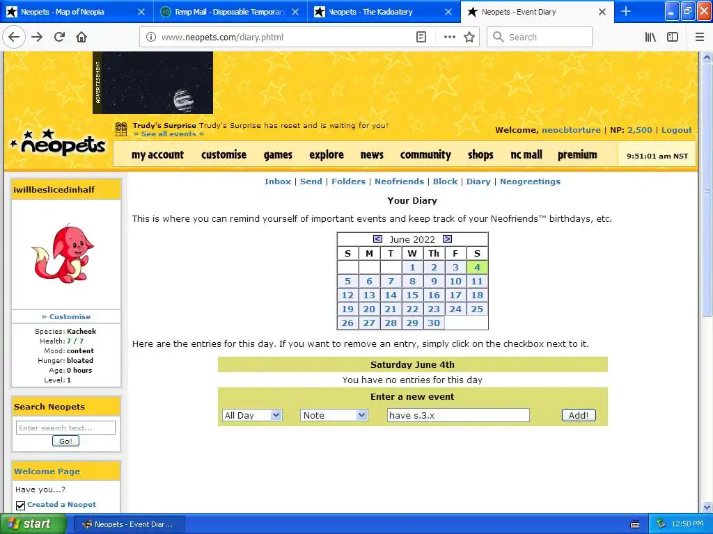713x534 pixels.
Task: Click the red Kacheek pet image
Action: 62,253
